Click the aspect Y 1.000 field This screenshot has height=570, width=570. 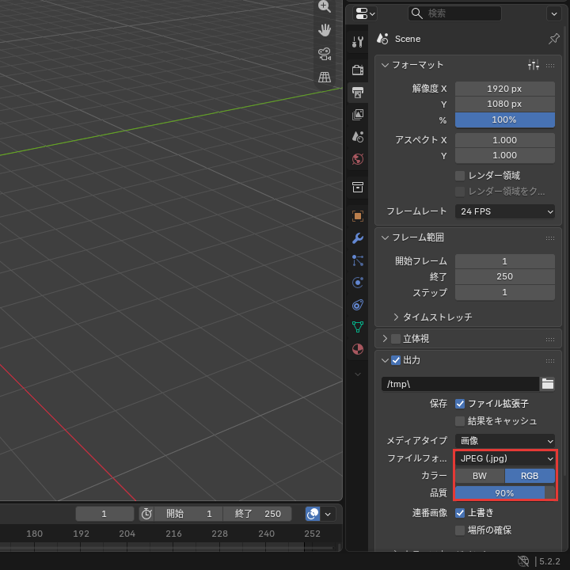[x=505, y=156]
